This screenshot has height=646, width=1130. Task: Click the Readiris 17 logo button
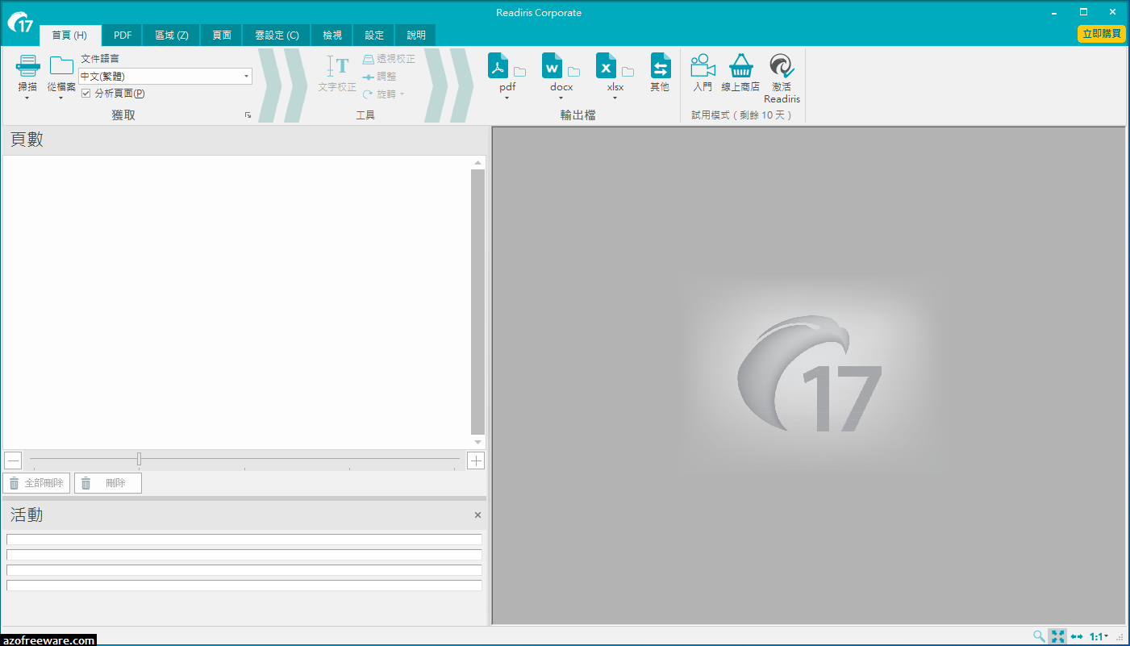point(20,21)
